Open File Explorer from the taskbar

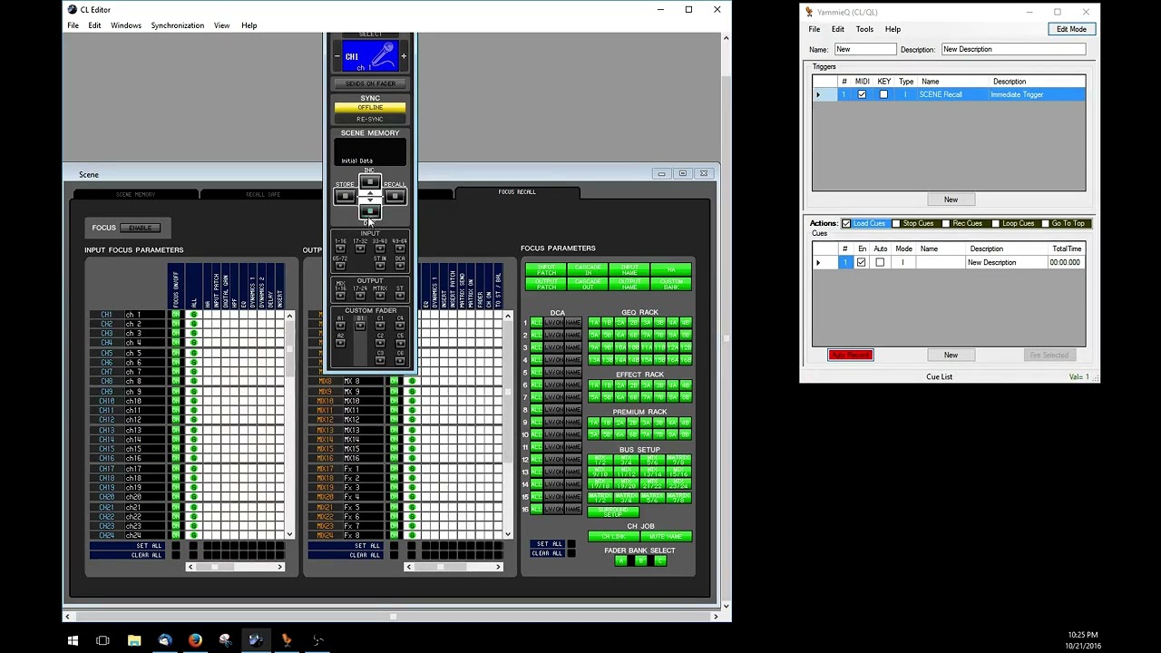[134, 640]
